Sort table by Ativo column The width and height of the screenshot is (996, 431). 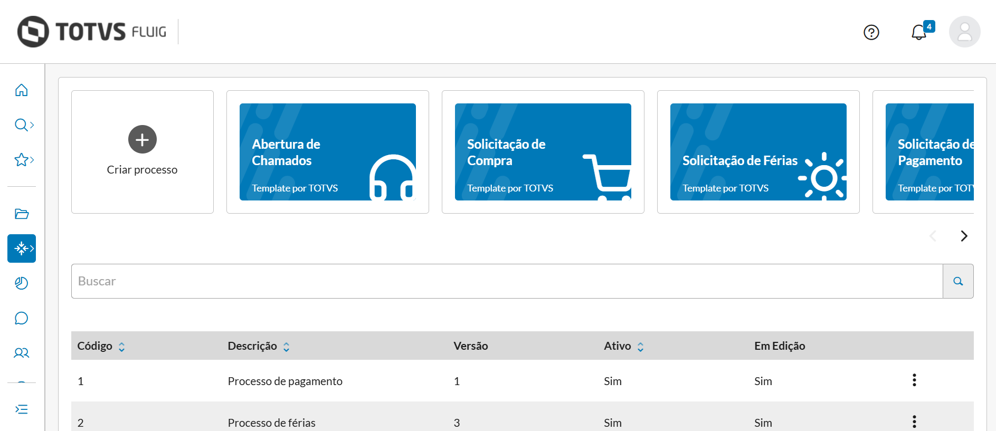coord(640,347)
